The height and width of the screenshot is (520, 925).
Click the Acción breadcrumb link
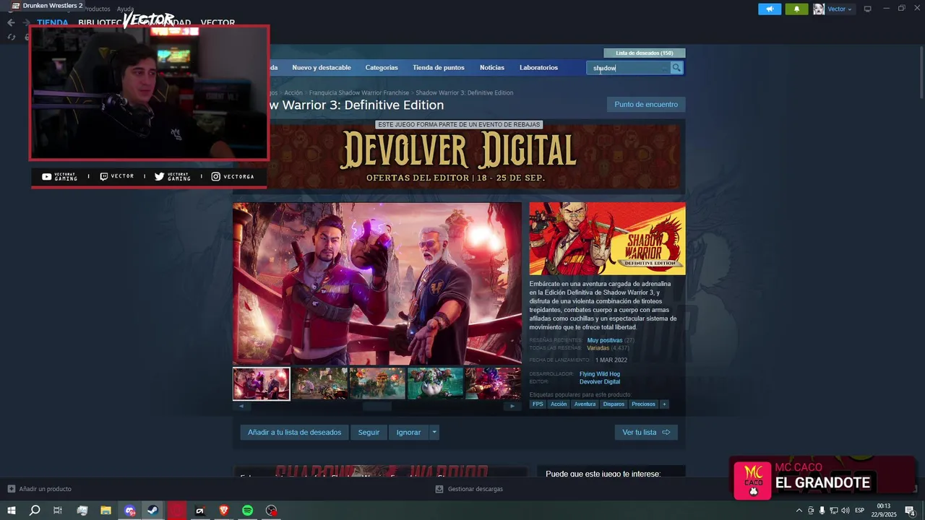(x=293, y=93)
